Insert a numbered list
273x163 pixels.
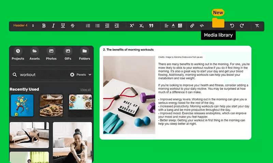click(88, 26)
